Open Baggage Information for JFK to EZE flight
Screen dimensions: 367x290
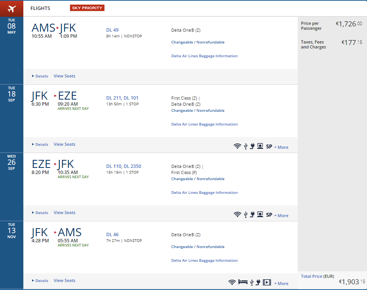point(204,124)
